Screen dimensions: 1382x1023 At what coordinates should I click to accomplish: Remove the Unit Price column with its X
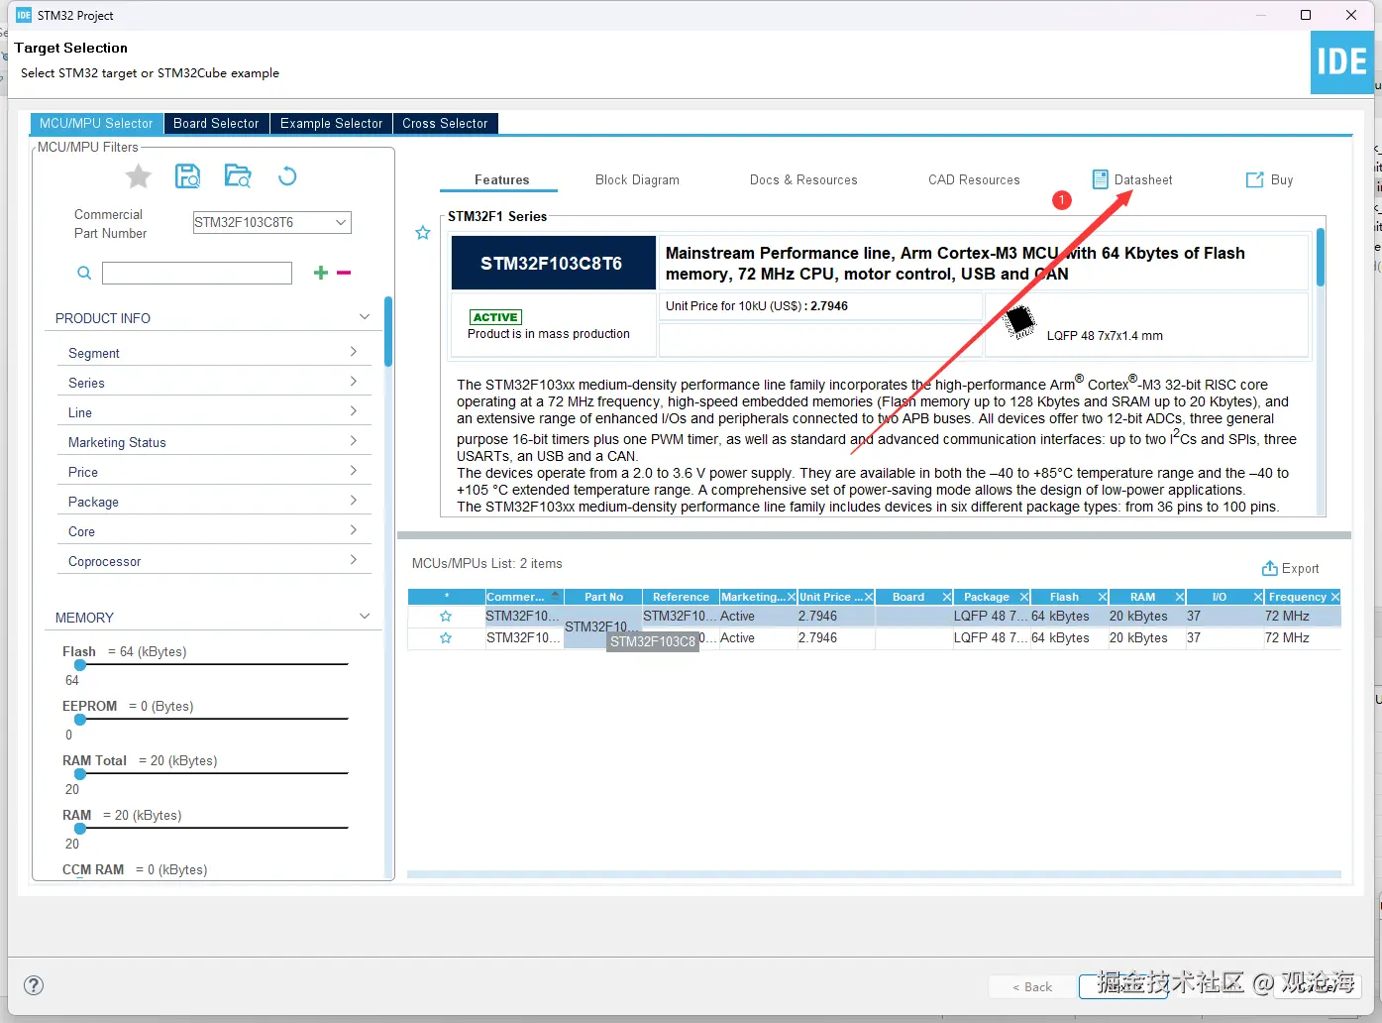869,597
